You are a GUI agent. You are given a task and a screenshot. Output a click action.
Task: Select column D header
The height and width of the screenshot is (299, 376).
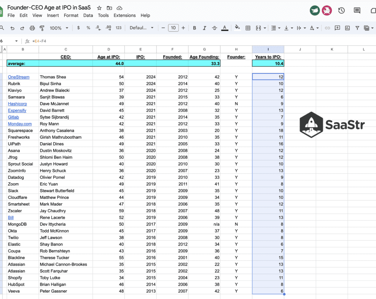pos(109,49)
